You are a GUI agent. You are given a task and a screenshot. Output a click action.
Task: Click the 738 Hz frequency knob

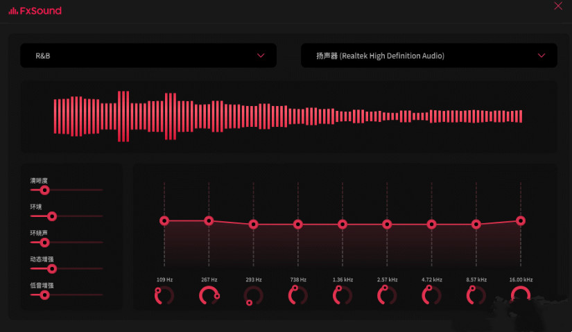(x=297, y=296)
